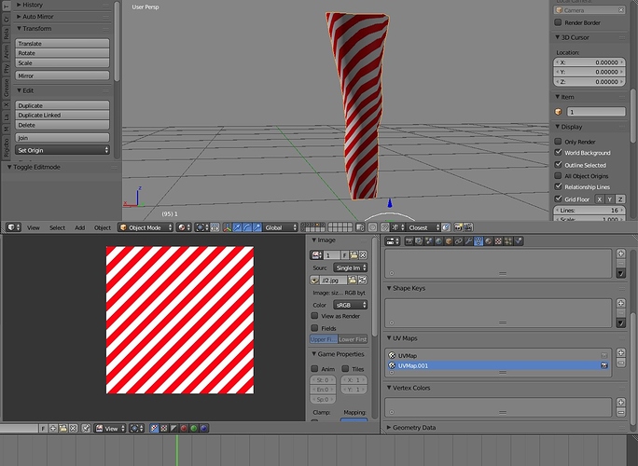Enable the Tiles checkbox in Game Properties
638x466 pixels.
click(345, 369)
